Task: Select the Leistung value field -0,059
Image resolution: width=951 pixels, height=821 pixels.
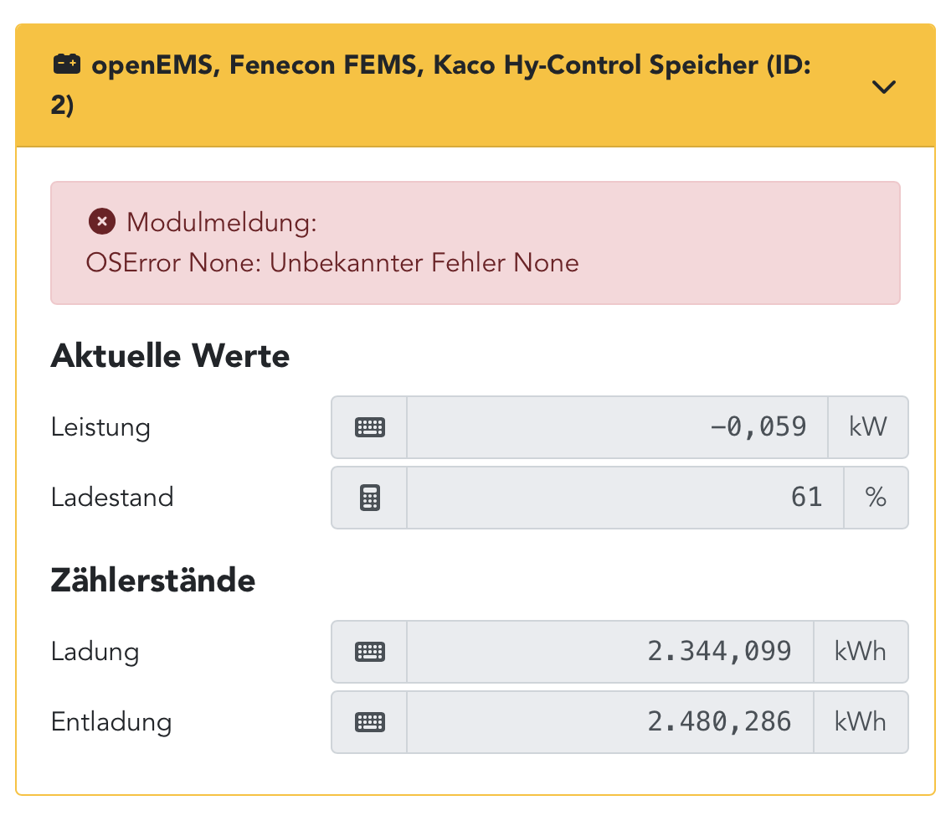Action: click(617, 427)
